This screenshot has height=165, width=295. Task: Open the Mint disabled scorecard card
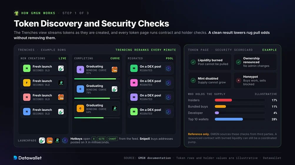(x=210, y=80)
